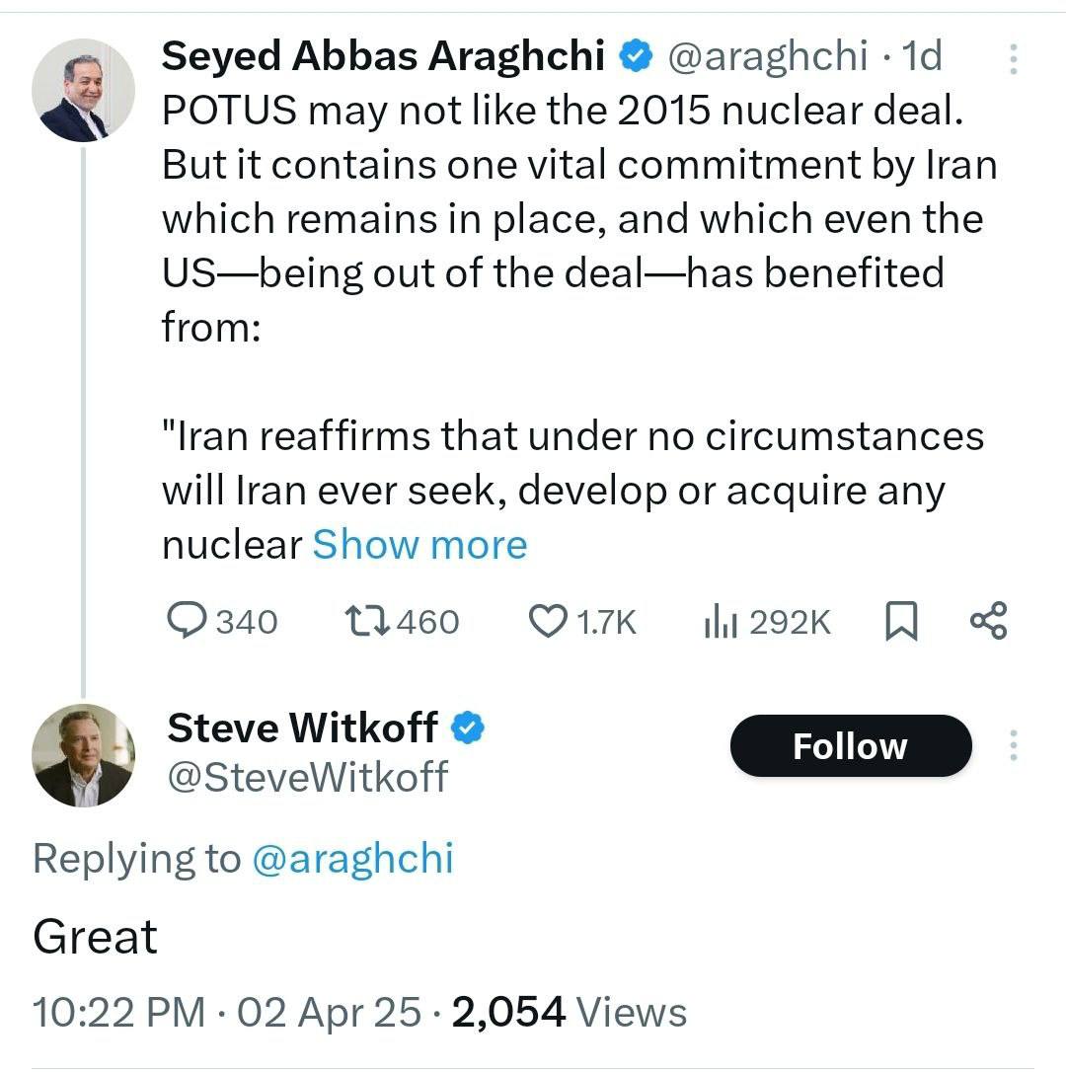The height and width of the screenshot is (1072, 1066).
Task: Open view analytics bar-chart icon showing 292K
Action: 722,622
